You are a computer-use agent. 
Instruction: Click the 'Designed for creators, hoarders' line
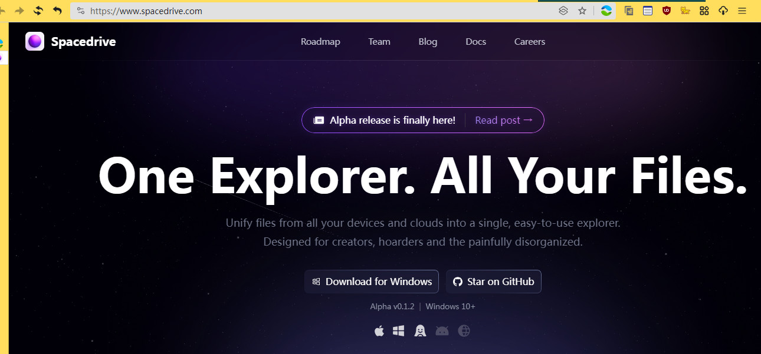423,242
